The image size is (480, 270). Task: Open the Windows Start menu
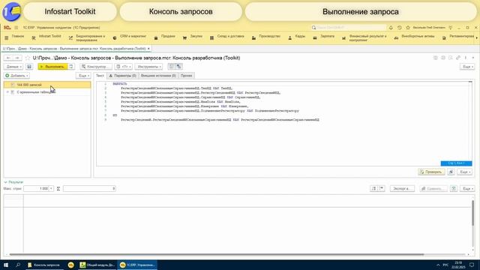5,265
